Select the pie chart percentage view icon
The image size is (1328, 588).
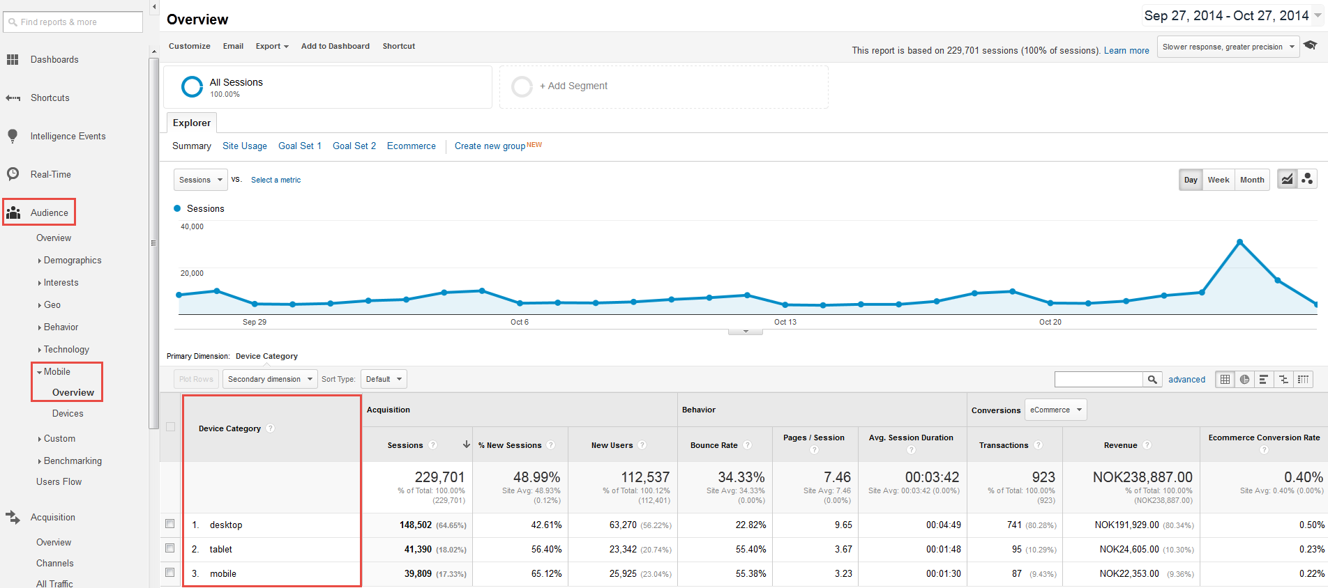coord(1244,380)
